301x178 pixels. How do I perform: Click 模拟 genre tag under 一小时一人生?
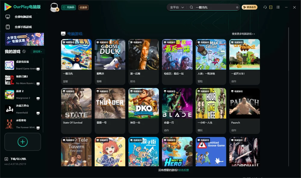click(x=200, y=130)
